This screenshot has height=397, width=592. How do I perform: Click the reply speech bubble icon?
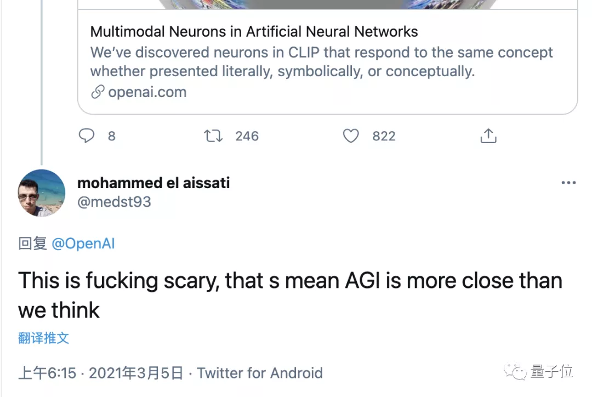point(87,135)
